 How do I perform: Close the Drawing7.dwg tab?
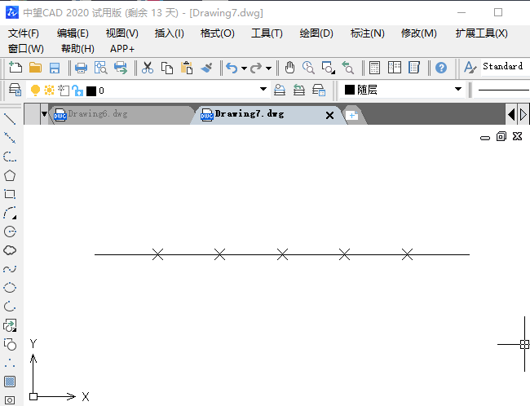pos(330,116)
